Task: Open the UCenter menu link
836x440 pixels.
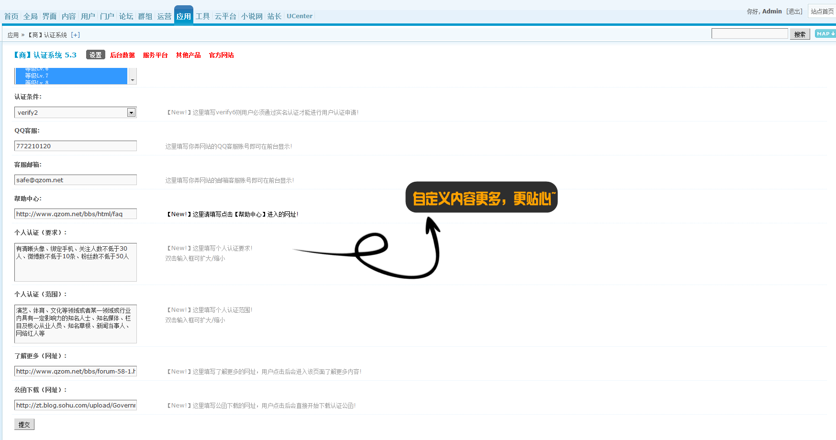Action: click(x=300, y=16)
